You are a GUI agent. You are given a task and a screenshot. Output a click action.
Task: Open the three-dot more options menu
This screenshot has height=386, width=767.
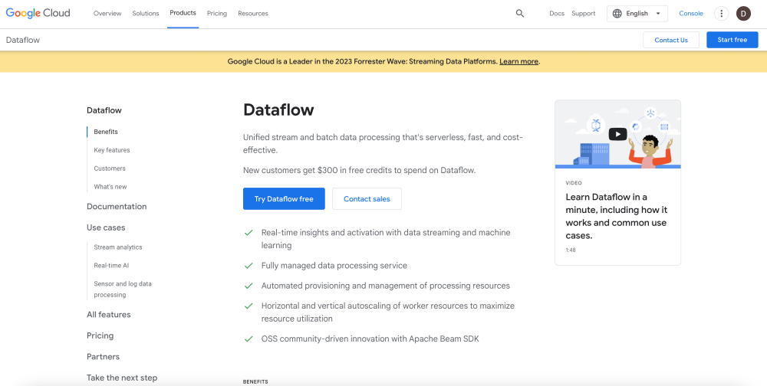pyautogui.click(x=722, y=14)
